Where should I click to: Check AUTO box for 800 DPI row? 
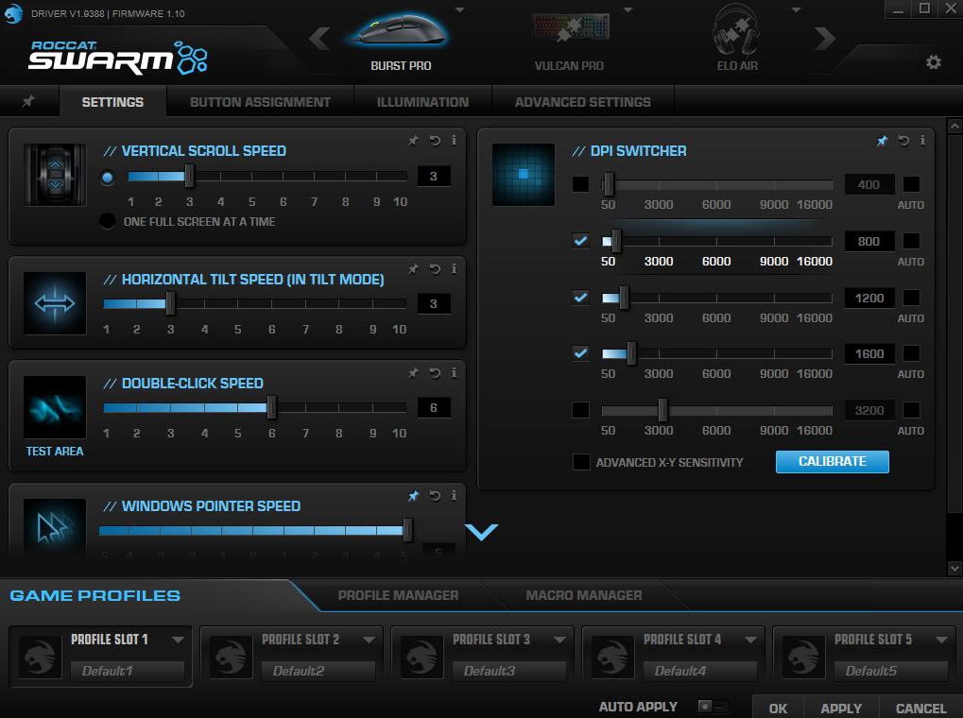(911, 241)
